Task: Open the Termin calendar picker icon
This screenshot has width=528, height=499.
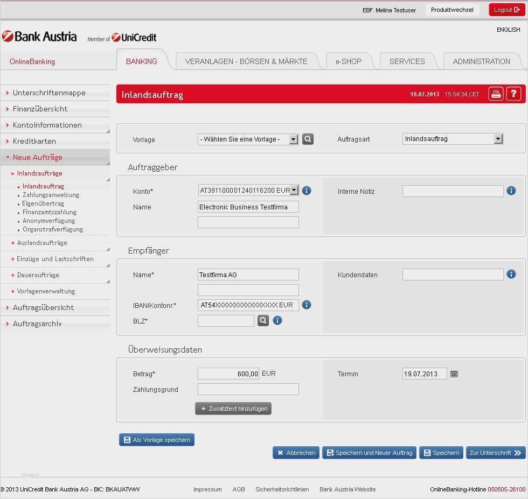Action: [454, 374]
